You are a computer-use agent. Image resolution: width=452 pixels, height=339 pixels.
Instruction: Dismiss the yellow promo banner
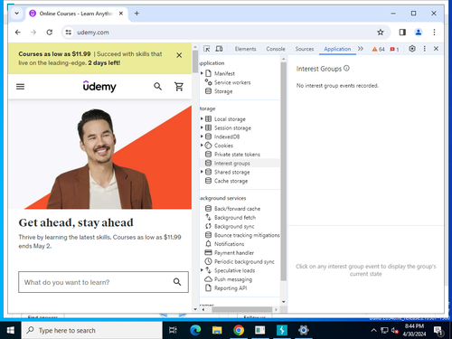coord(179,55)
